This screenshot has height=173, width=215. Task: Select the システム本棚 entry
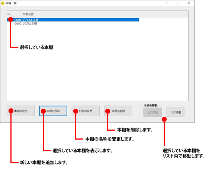(30, 23)
